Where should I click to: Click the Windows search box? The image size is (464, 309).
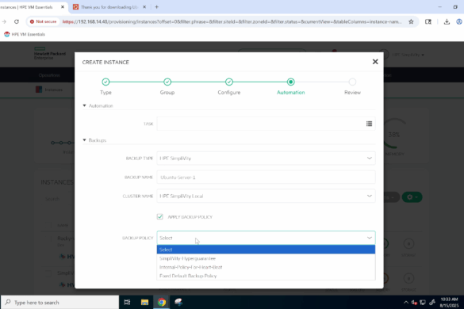pos(59,302)
